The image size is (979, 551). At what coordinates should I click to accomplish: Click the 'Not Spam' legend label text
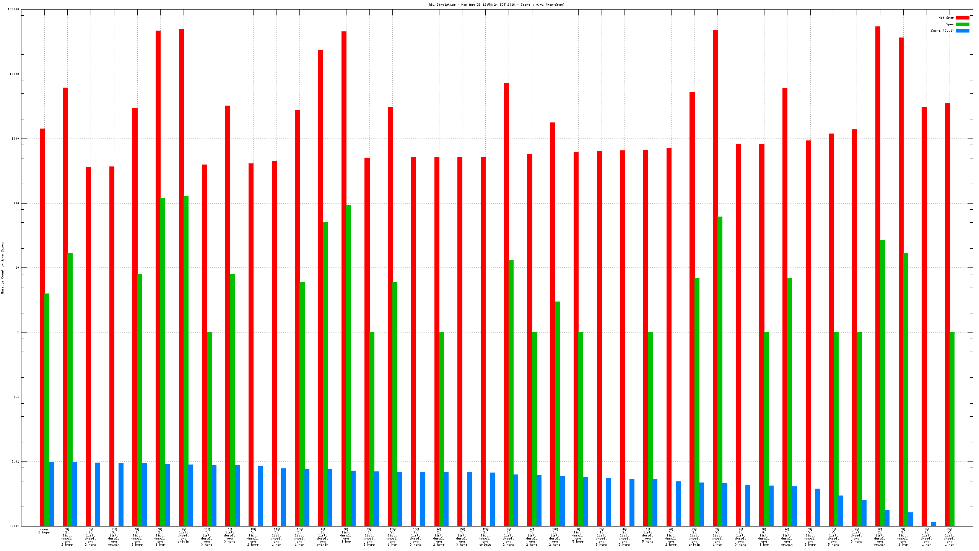(x=946, y=18)
